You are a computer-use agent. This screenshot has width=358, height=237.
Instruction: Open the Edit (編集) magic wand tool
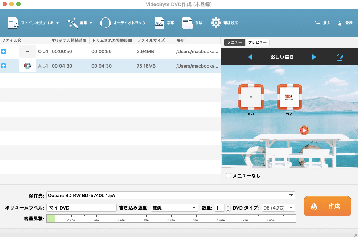(73, 23)
